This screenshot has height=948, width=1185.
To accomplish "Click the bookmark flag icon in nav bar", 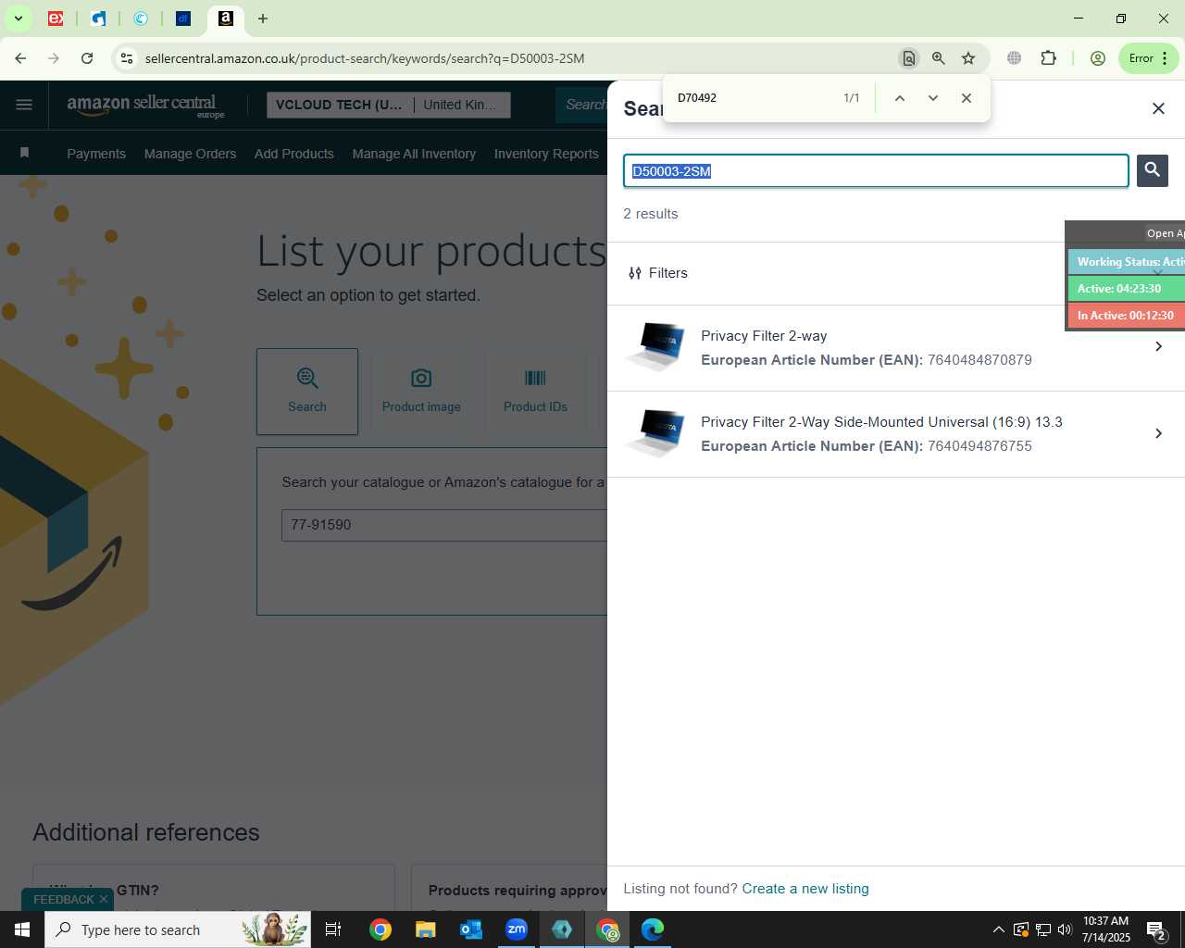I will tap(25, 153).
